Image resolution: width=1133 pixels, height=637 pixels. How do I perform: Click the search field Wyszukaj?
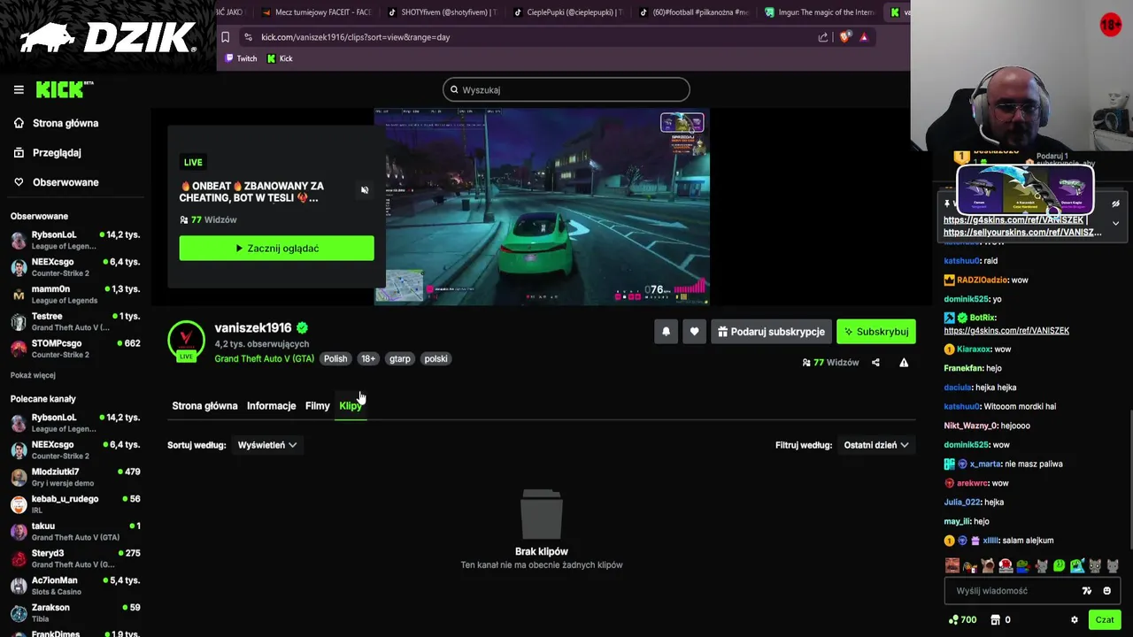point(566,89)
